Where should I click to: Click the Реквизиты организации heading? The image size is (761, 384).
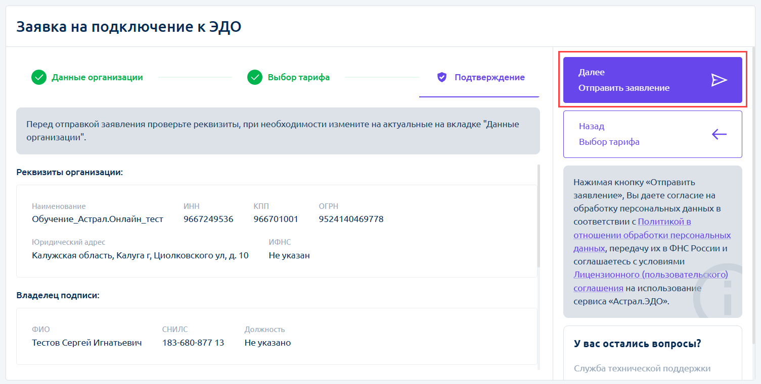(70, 172)
